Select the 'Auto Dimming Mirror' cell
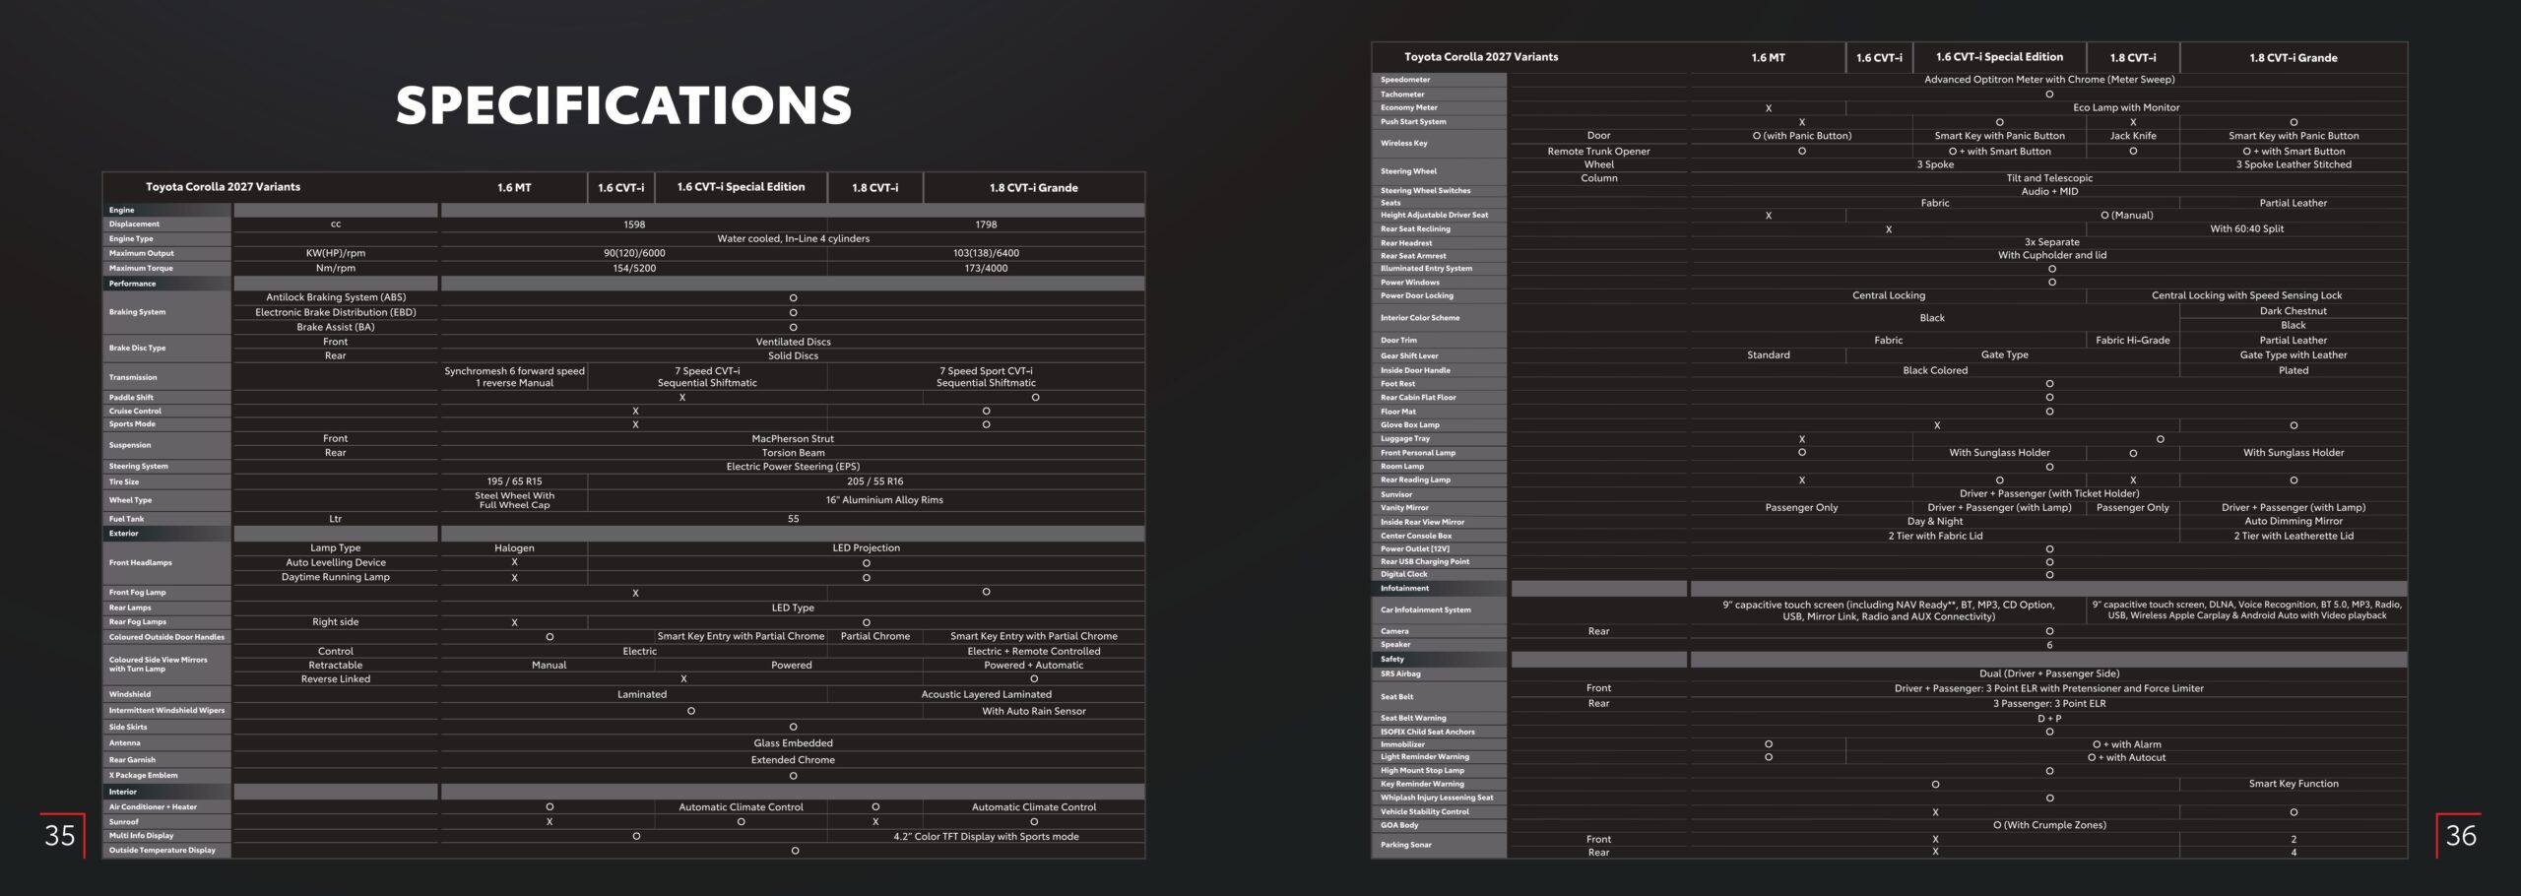Viewport: 2521px width, 896px height. tap(2294, 522)
